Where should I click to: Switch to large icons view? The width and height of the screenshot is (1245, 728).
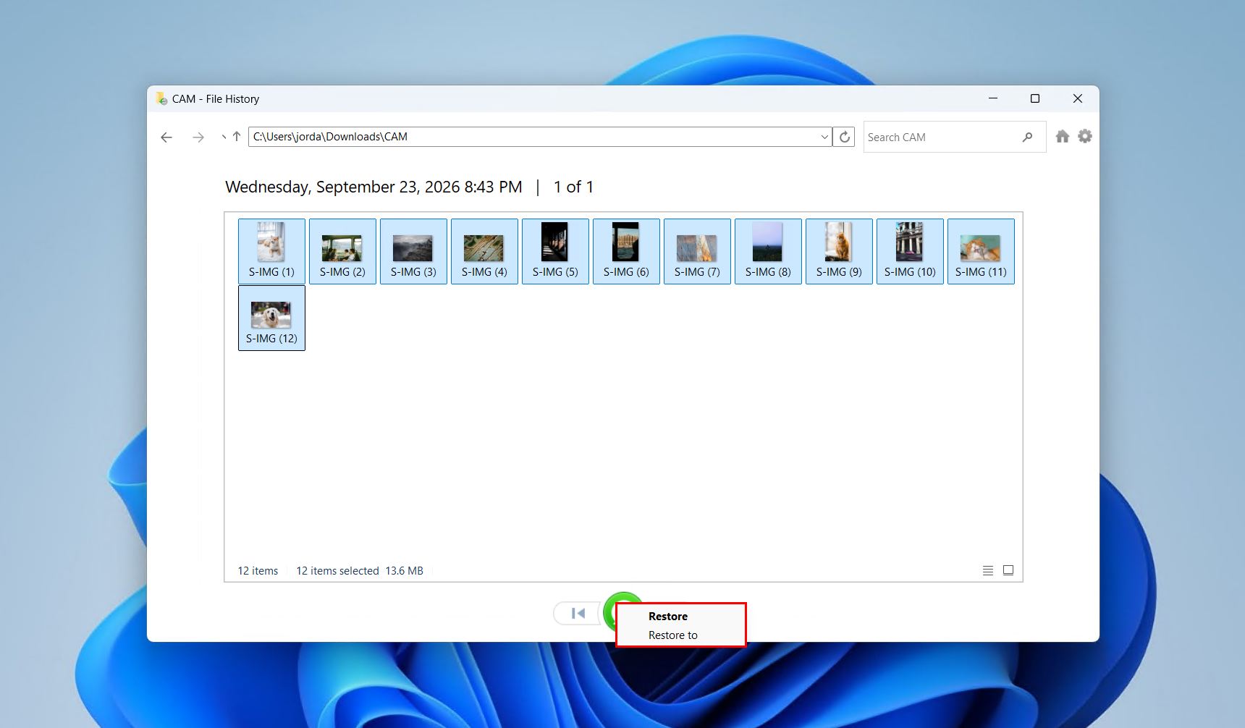(1008, 570)
